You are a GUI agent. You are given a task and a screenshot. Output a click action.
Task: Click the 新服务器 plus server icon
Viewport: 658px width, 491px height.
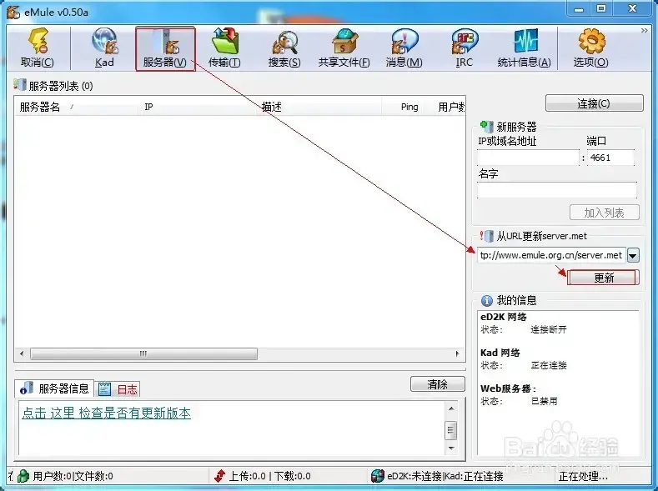[x=487, y=126]
